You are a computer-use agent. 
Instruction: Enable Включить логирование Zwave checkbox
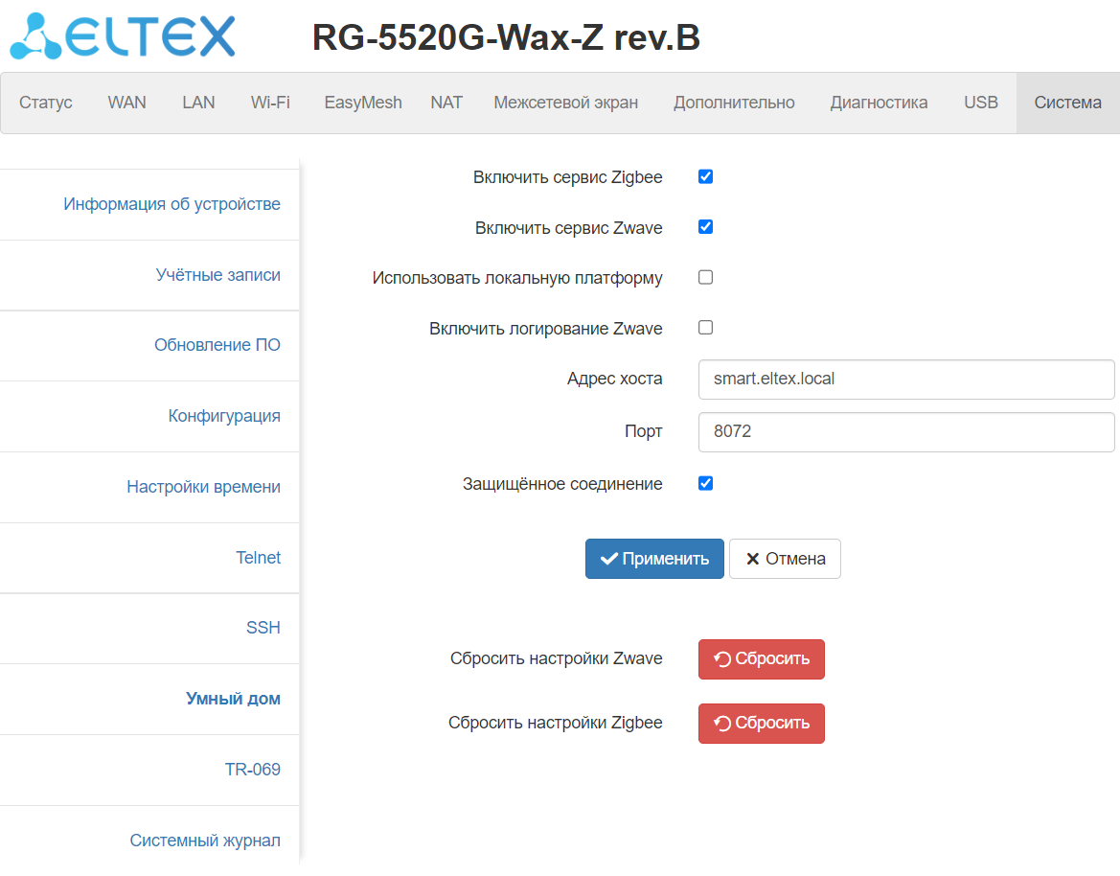click(x=706, y=327)
